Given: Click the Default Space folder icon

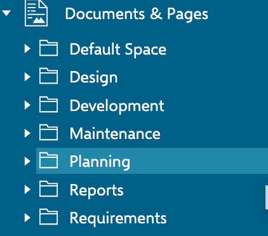Looking at the screenshot, I should tap(48, 48).
